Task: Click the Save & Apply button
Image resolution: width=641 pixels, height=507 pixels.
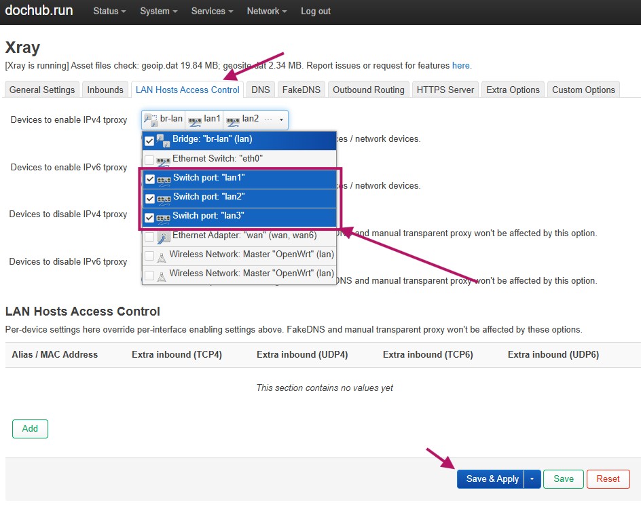Action: click(x=490, y=478)
